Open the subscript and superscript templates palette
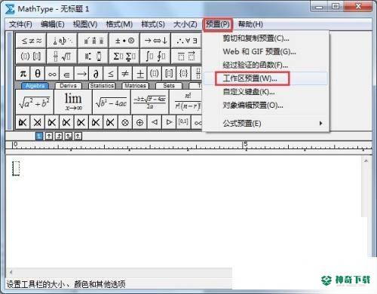 93,56
